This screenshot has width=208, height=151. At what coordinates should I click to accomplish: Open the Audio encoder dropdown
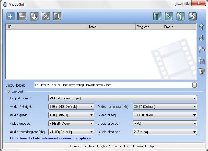tap(165, 124)
